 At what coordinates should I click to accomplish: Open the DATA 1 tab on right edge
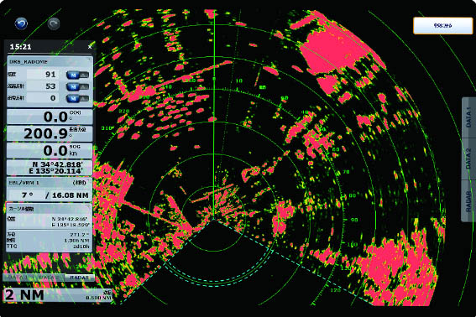point(468,117)
